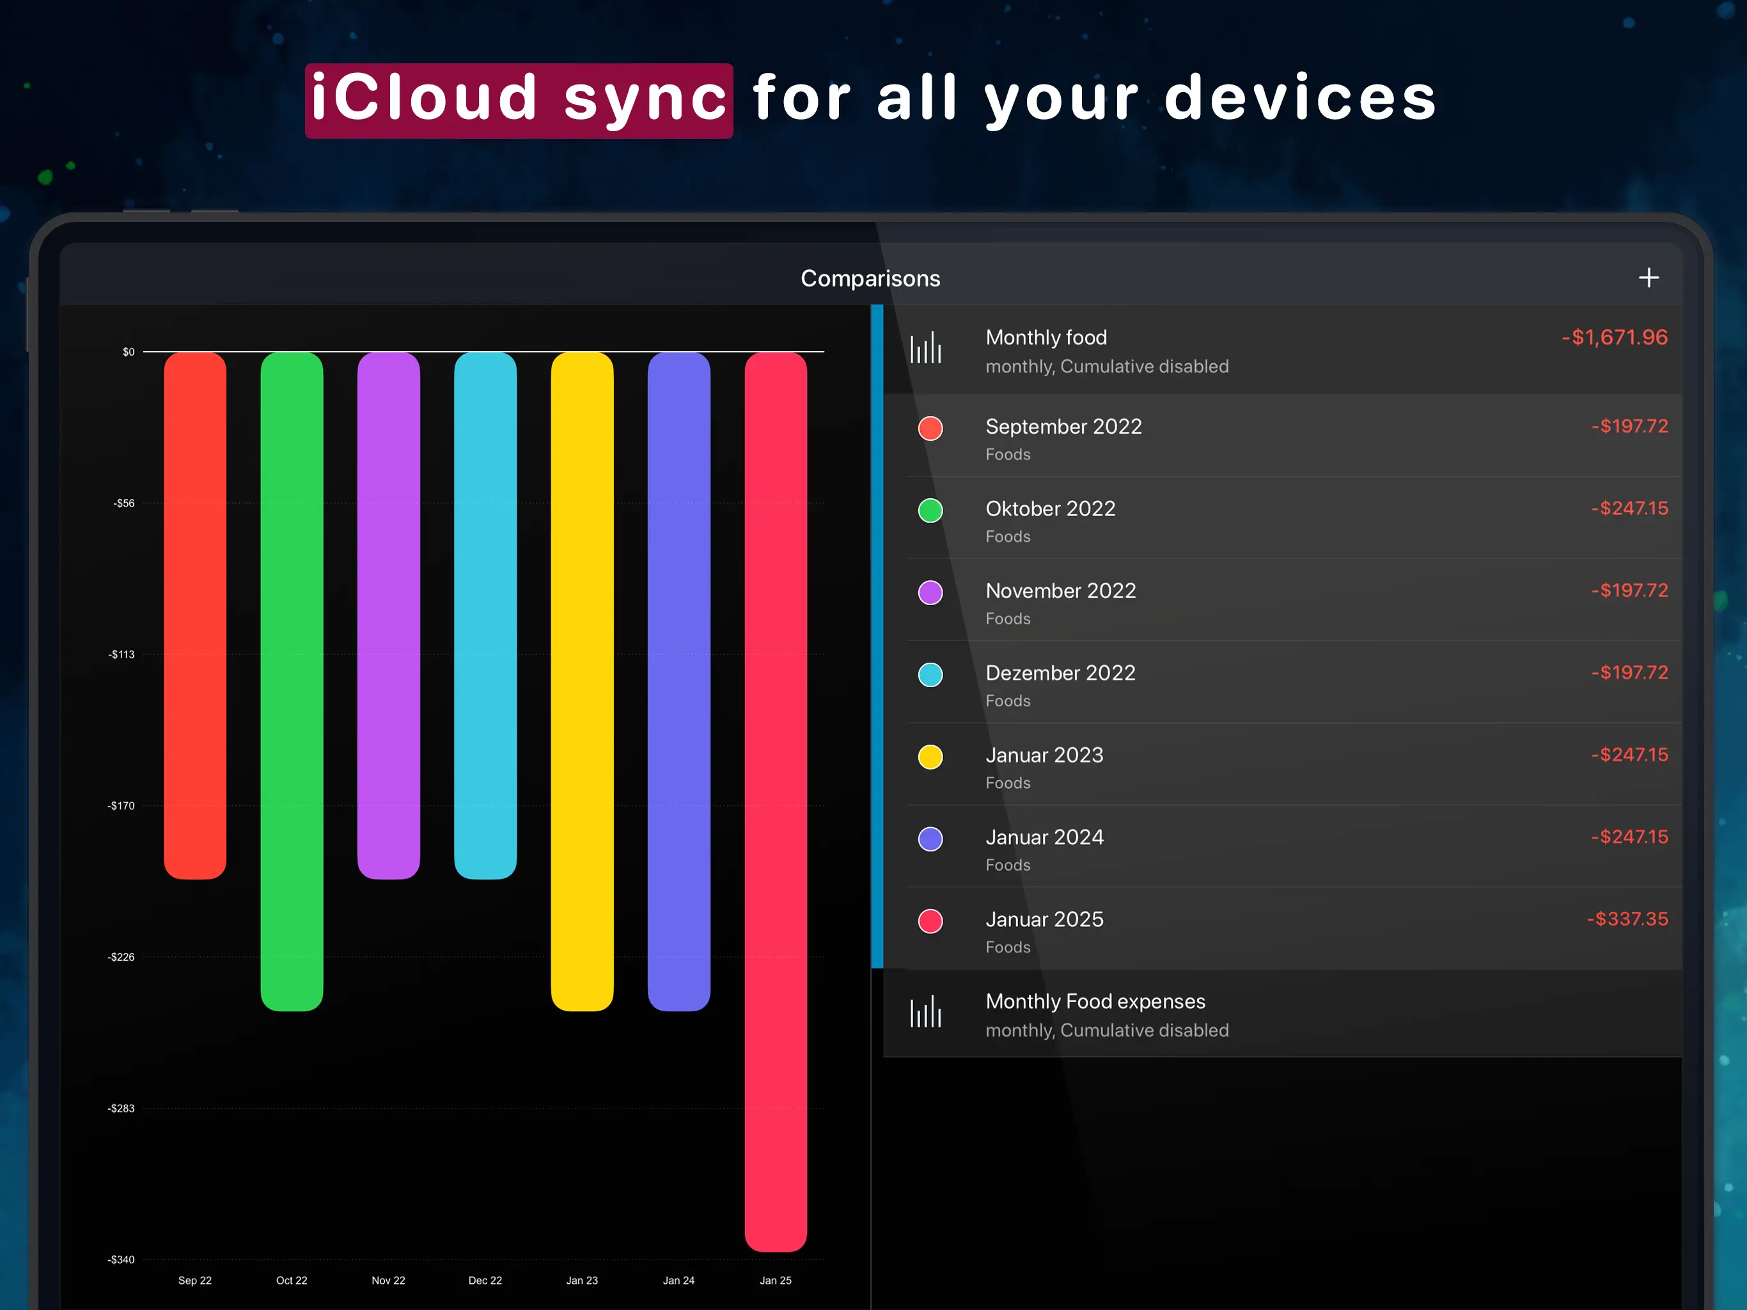Open the September 2022 Foods entry

tap(1063, 439)
